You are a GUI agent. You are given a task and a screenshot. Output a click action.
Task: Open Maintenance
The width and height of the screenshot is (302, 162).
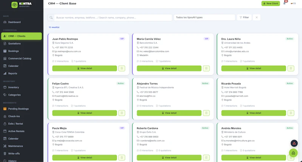[x=22, y=146]
